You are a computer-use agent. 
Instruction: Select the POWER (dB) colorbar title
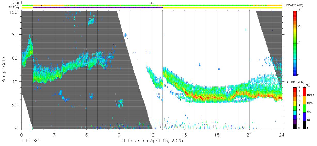coord(295,5)
